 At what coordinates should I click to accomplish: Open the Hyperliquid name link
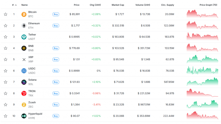pyautogui.click(x=35, y=114)
